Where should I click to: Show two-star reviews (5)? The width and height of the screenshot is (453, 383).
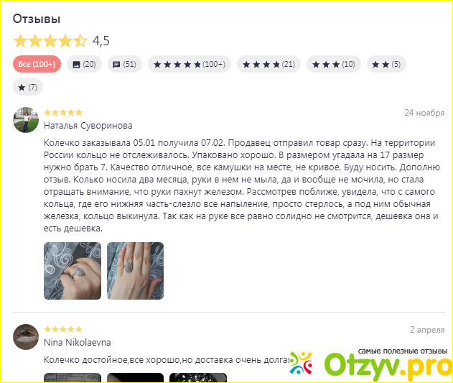[386, 64]
